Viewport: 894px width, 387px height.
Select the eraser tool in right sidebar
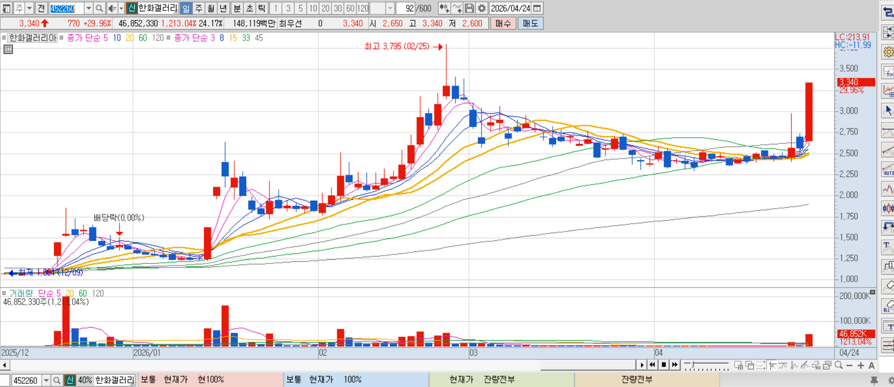coord(887,286)
